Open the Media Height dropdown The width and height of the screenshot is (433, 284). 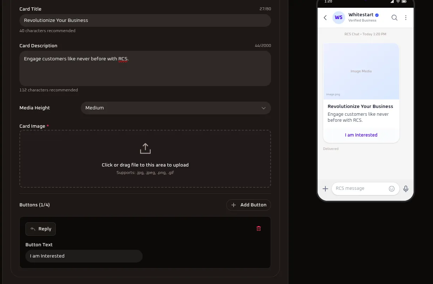pos(176,108)
